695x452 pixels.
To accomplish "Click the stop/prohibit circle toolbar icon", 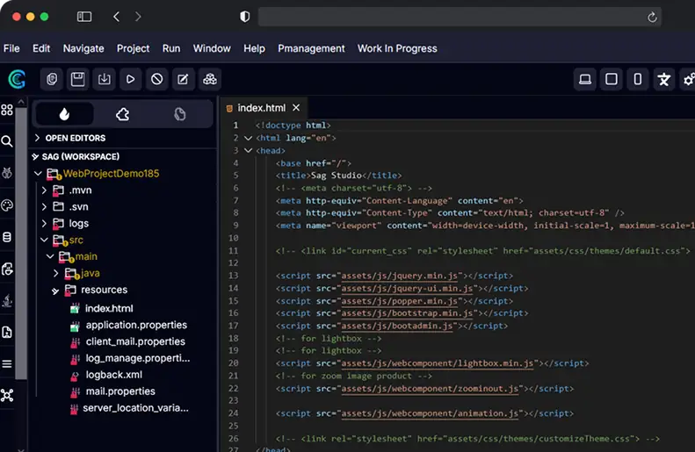I will (157, 79).
